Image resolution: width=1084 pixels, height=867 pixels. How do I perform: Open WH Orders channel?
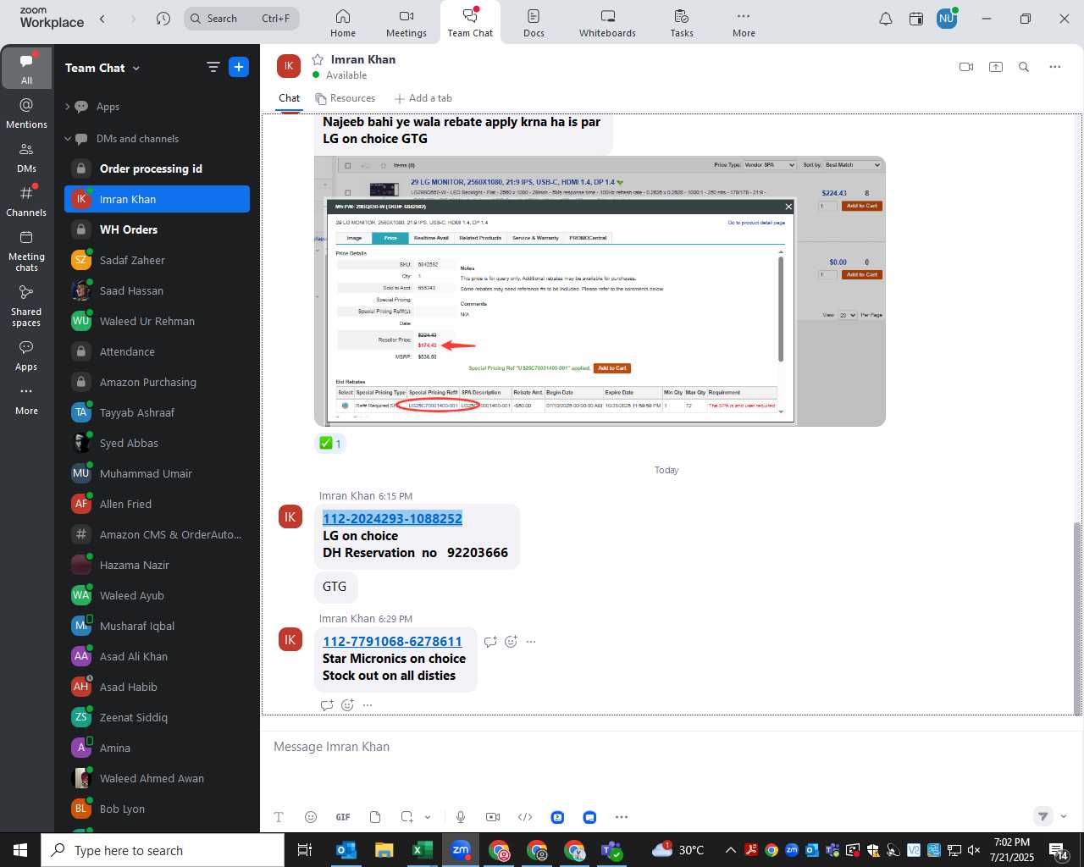(x=157, y=229)
